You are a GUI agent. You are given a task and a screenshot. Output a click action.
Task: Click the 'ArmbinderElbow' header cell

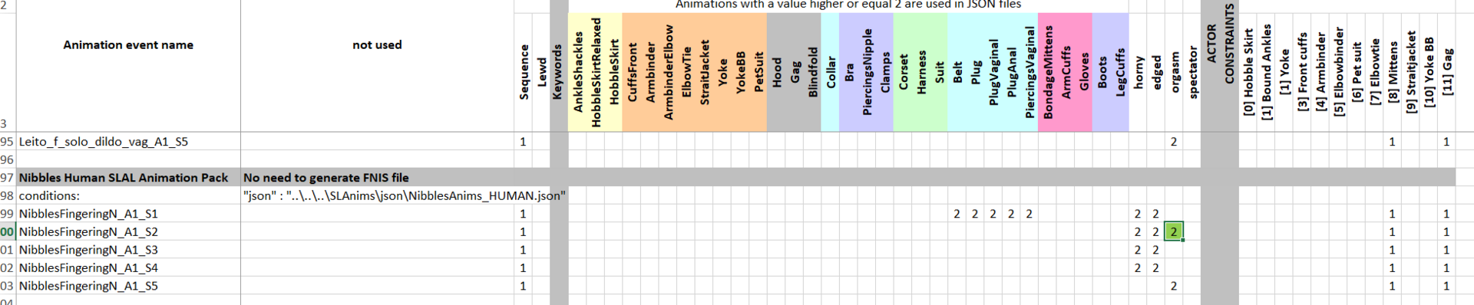click(x=668, y=72)
